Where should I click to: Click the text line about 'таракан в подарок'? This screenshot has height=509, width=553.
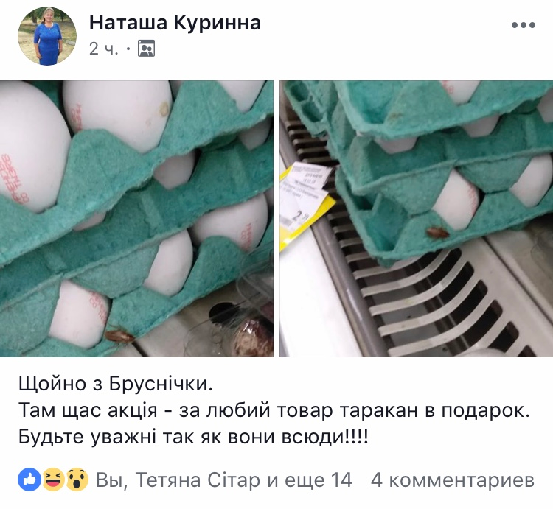[274, 410]
